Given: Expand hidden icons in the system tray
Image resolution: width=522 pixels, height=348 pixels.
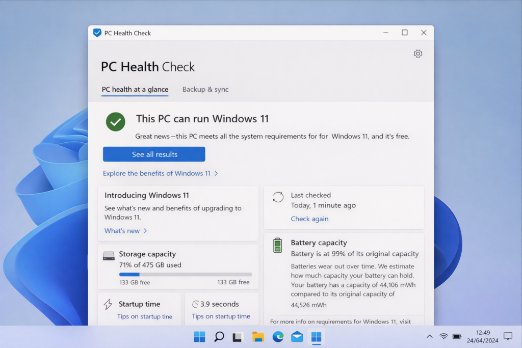Looking at the screenshot, I should point(429,337).
